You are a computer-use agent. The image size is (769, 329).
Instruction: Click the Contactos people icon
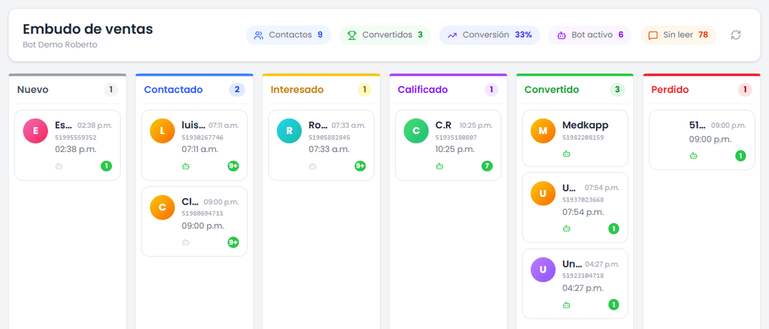tap(259, 35)
